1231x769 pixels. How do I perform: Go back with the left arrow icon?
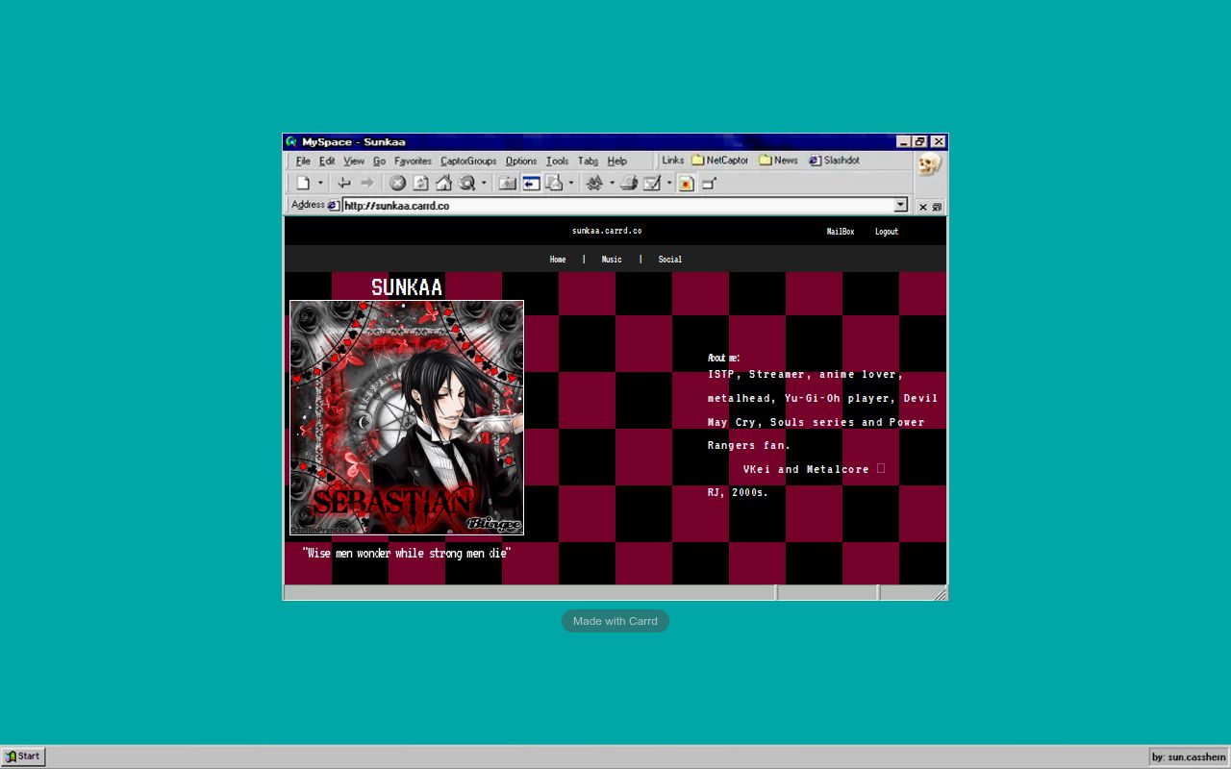343,183
